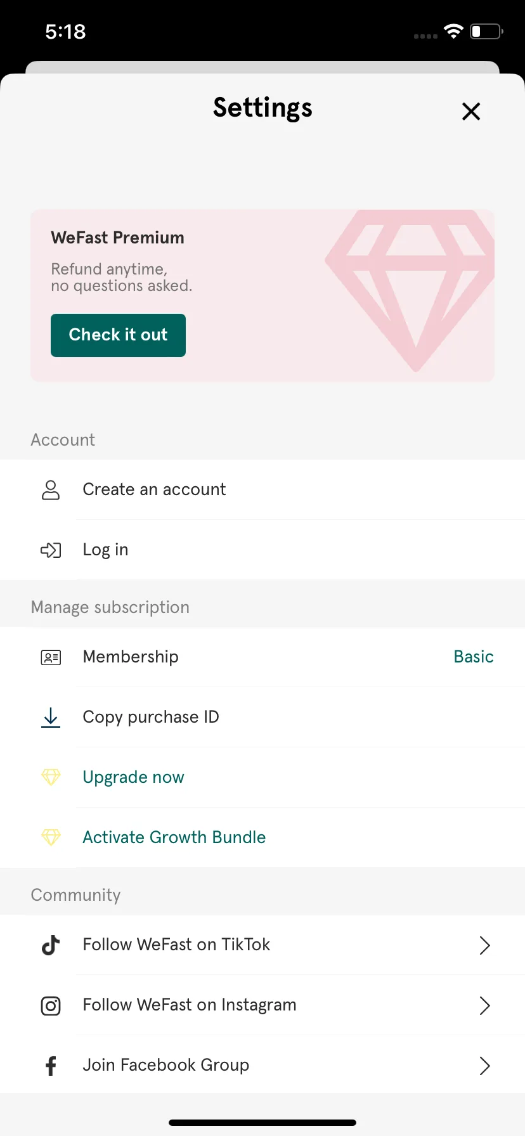Tap the Facebook logo icon

click(51, 1066)
